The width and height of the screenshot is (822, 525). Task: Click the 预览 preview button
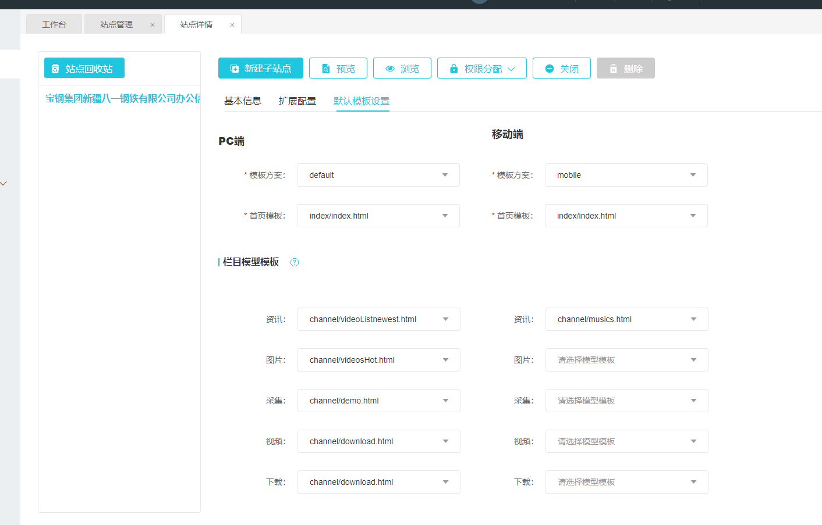tap(338, 69)
